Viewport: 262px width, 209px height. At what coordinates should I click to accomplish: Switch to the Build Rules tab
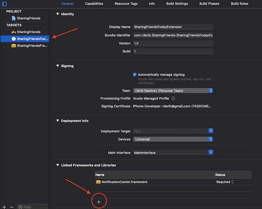click(x=239, y=3)
